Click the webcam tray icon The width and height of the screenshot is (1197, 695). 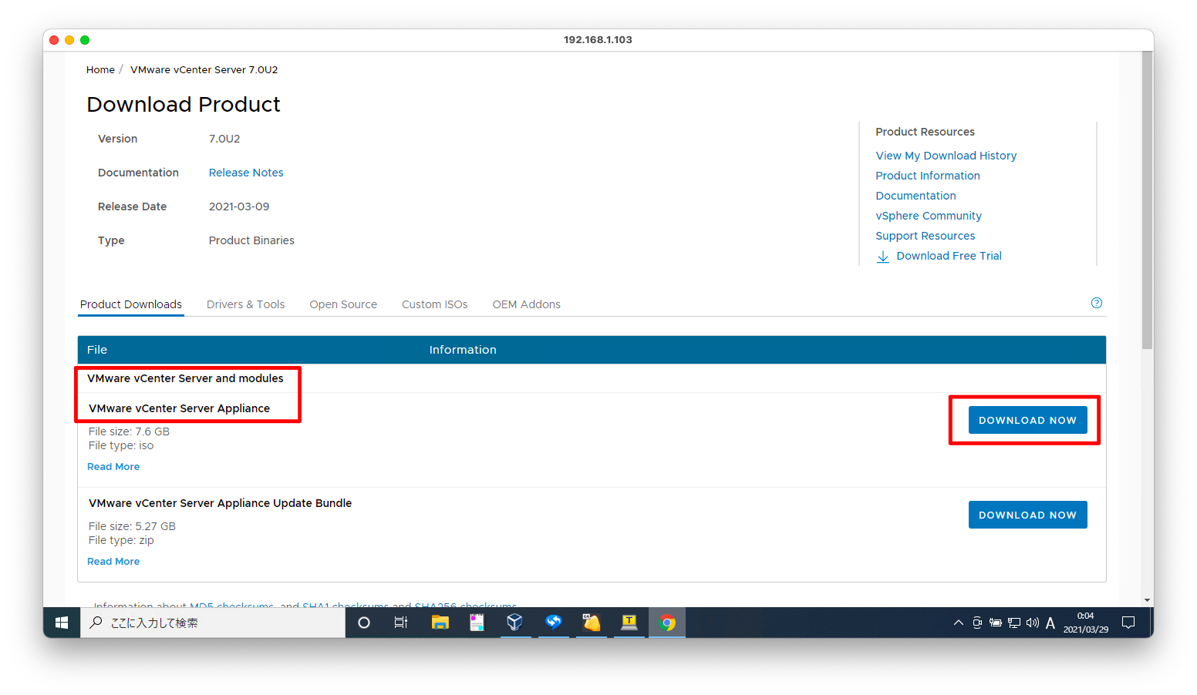977,623
